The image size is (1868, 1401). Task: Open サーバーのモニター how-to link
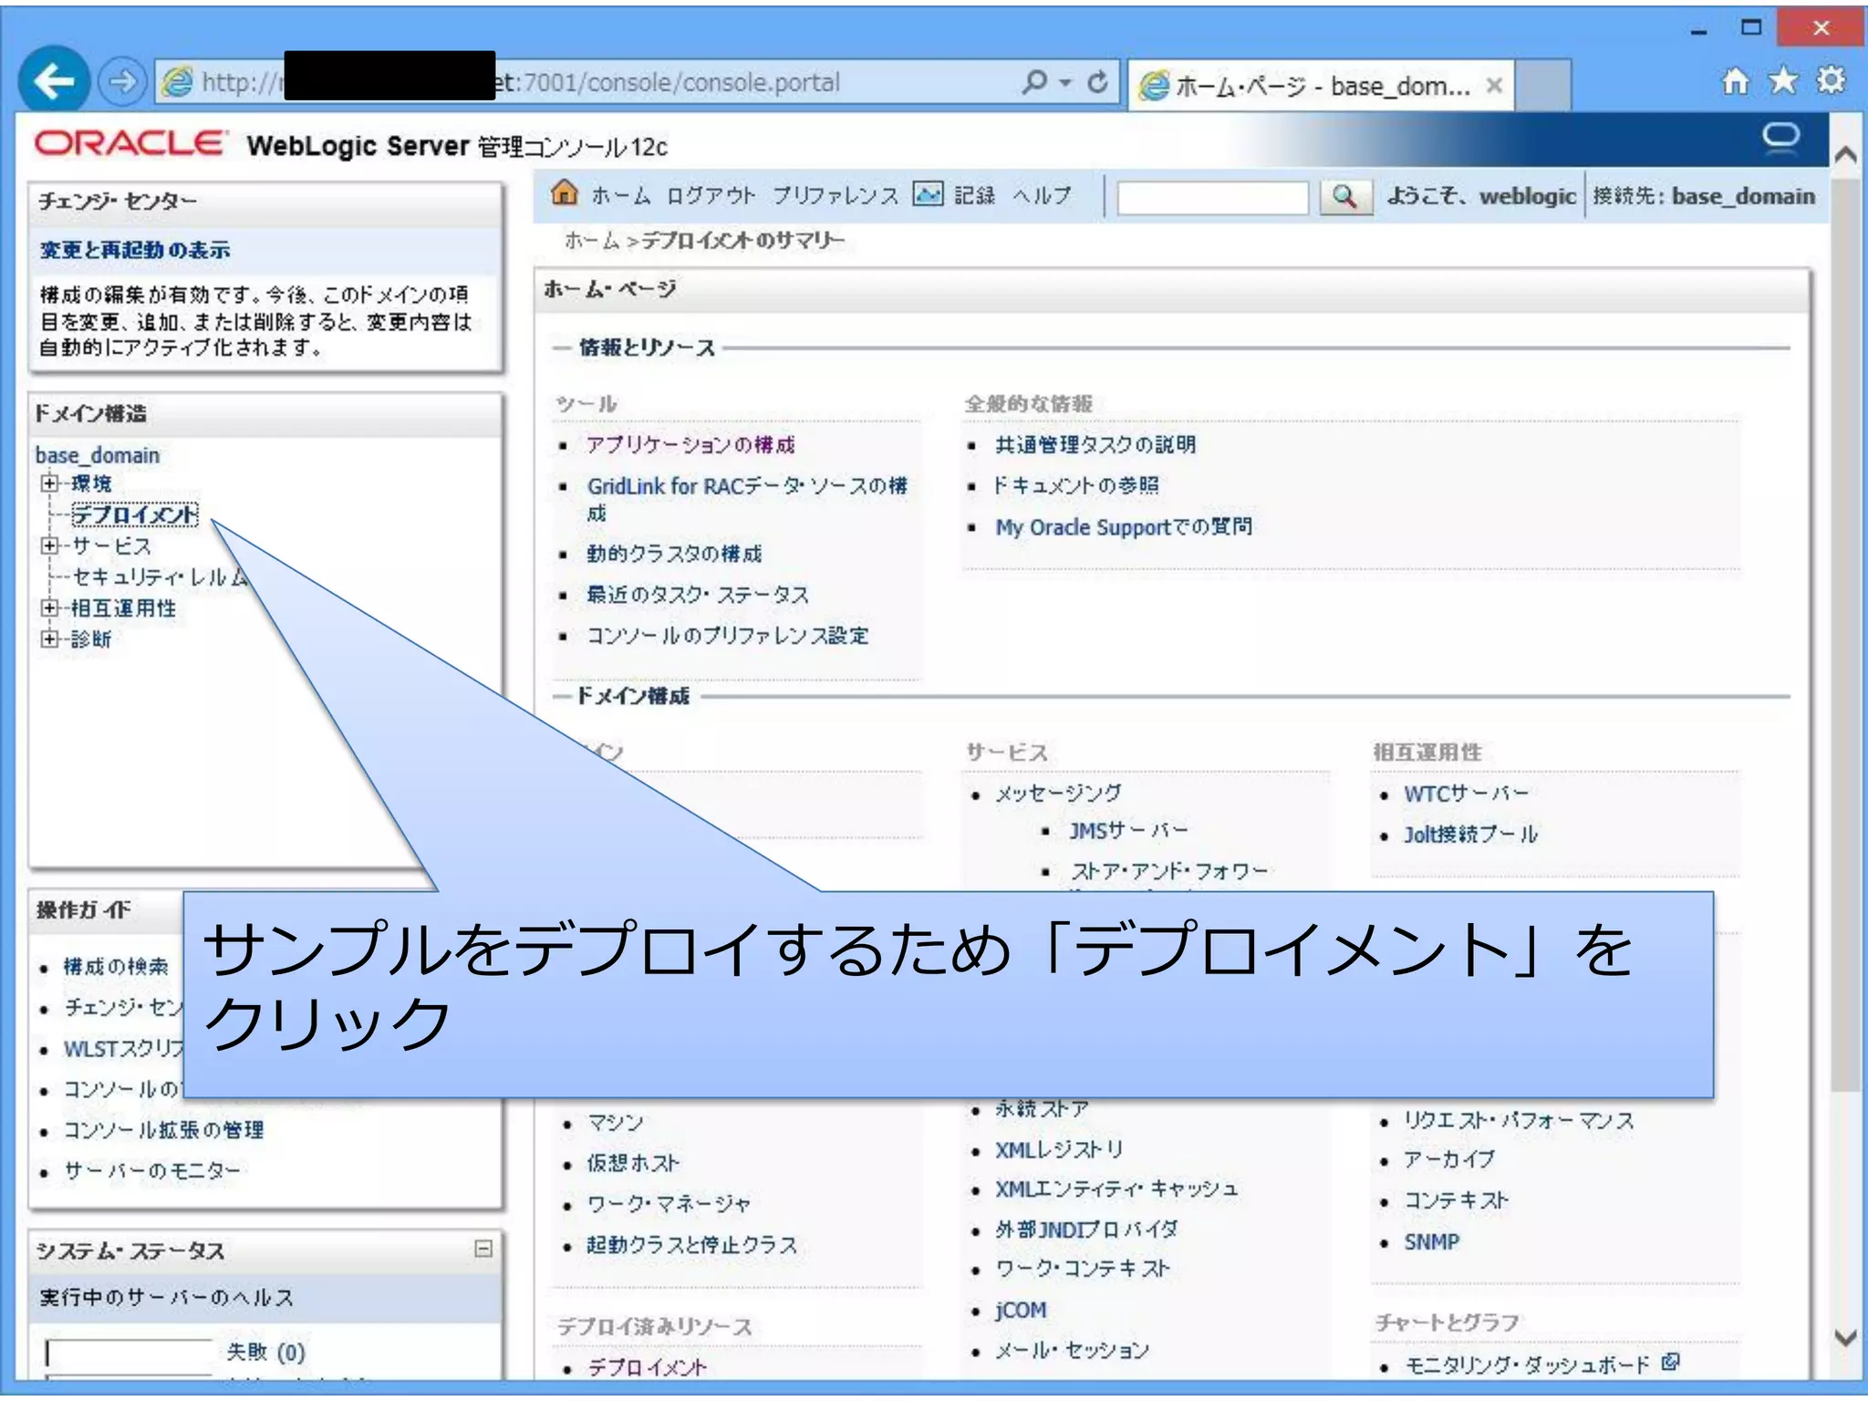click(152, 1170)
